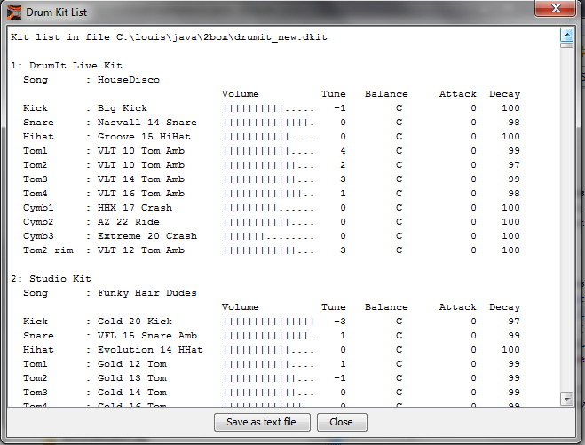Click the song name HouseDisco
The width and height of the screenshot is (585, 445).
(129, 80)
